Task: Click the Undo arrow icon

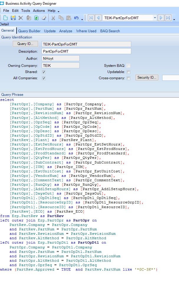Action: [x=76, y=18]
